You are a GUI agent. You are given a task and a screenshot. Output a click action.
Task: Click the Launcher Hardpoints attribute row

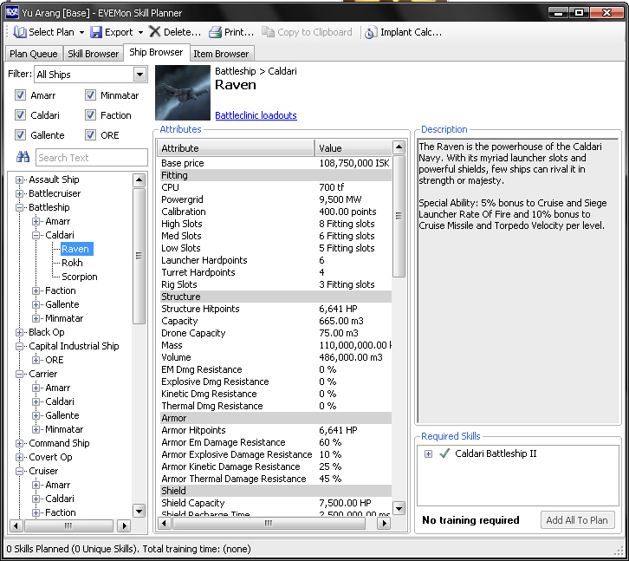click(x=276, y=260)
